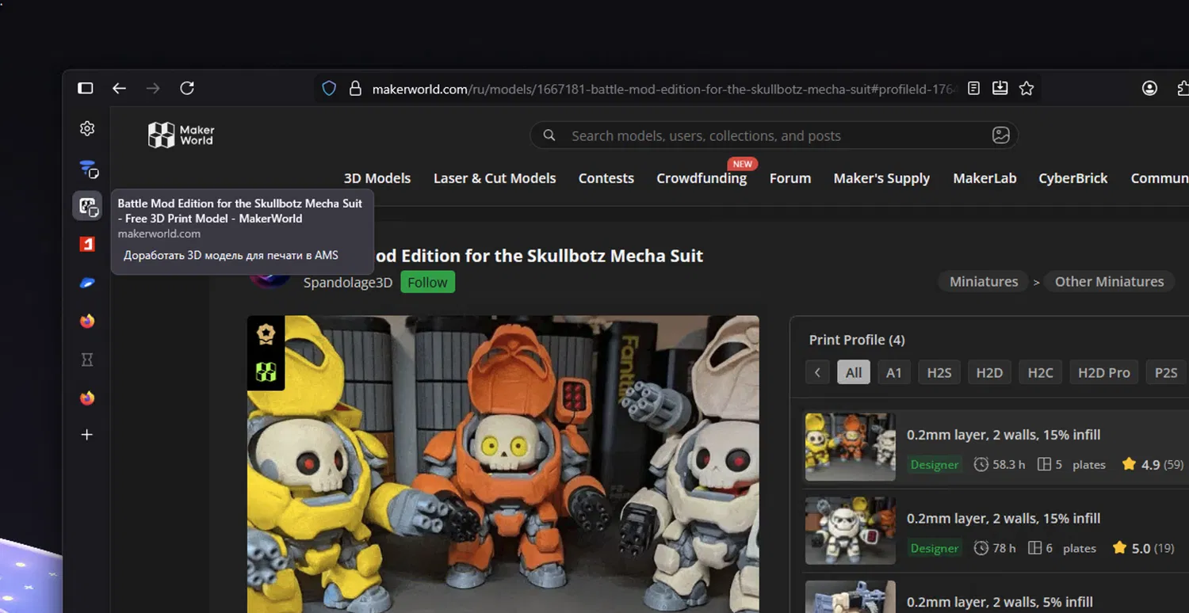Click the Designer tag on the 78 h profile

pyautogui.click(x=935, y=548)
